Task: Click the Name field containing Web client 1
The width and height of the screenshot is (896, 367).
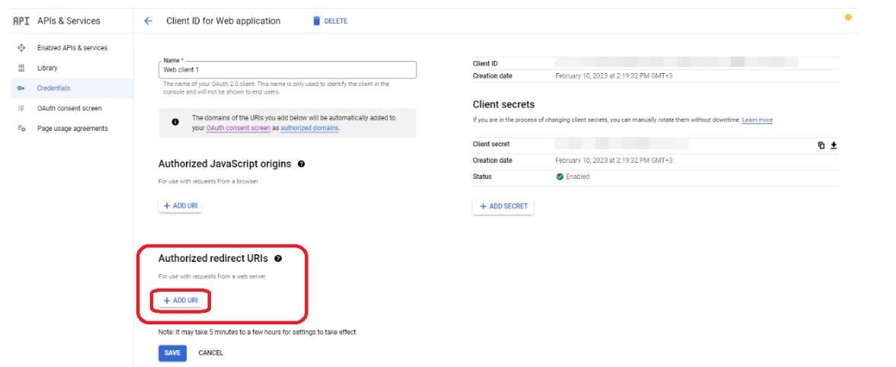Action: tap(287, 69)
